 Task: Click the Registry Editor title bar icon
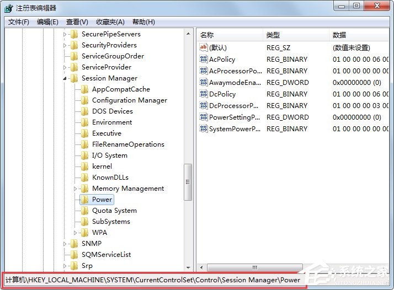(8, 8)
